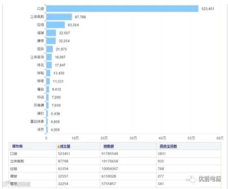This screenshot has height=189, width=228.
Task: Sort table by 成交量 column header
Action: coord(65,146)
